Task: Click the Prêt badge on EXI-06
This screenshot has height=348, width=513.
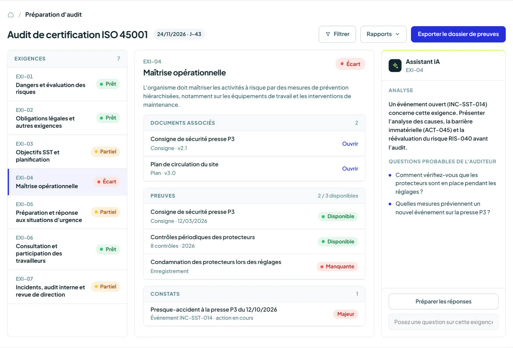Action: pos(108,249)
